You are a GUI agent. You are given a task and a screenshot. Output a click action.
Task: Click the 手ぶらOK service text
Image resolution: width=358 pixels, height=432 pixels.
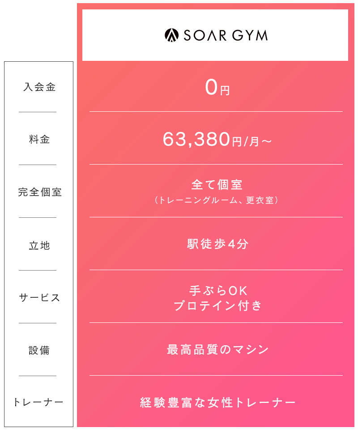pyautogui.click(x=218, y=291)
